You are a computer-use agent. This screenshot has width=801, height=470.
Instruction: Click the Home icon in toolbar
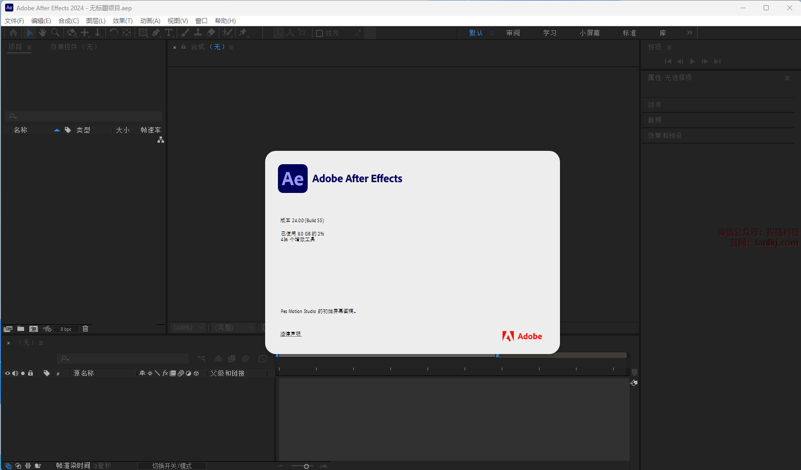point(13,33)
